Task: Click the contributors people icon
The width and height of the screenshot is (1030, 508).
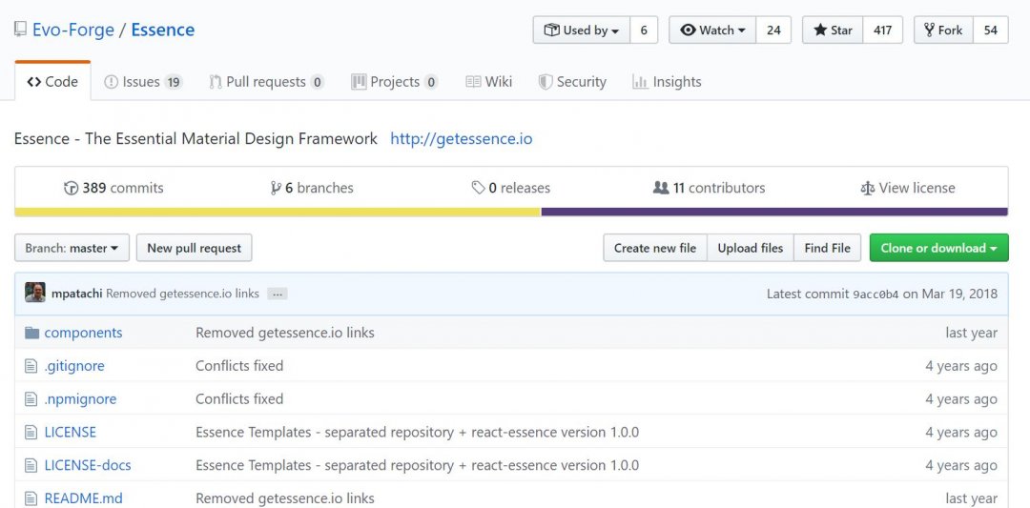Action: point(661,189)
